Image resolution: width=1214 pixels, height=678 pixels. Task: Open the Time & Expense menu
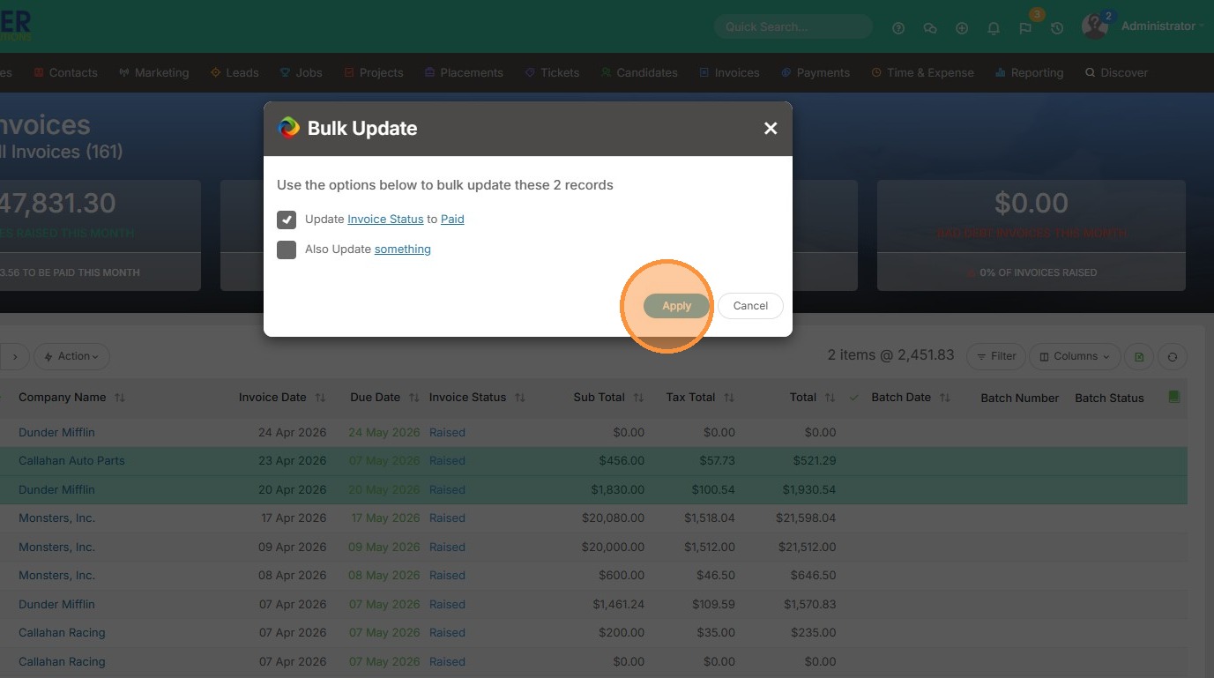pos(922,72)
